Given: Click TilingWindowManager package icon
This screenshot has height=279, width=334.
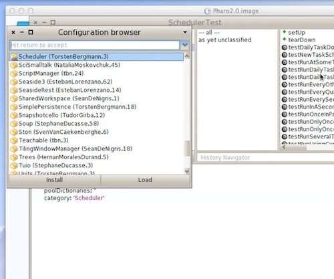Looking at the screenshot, I should 14,149.
